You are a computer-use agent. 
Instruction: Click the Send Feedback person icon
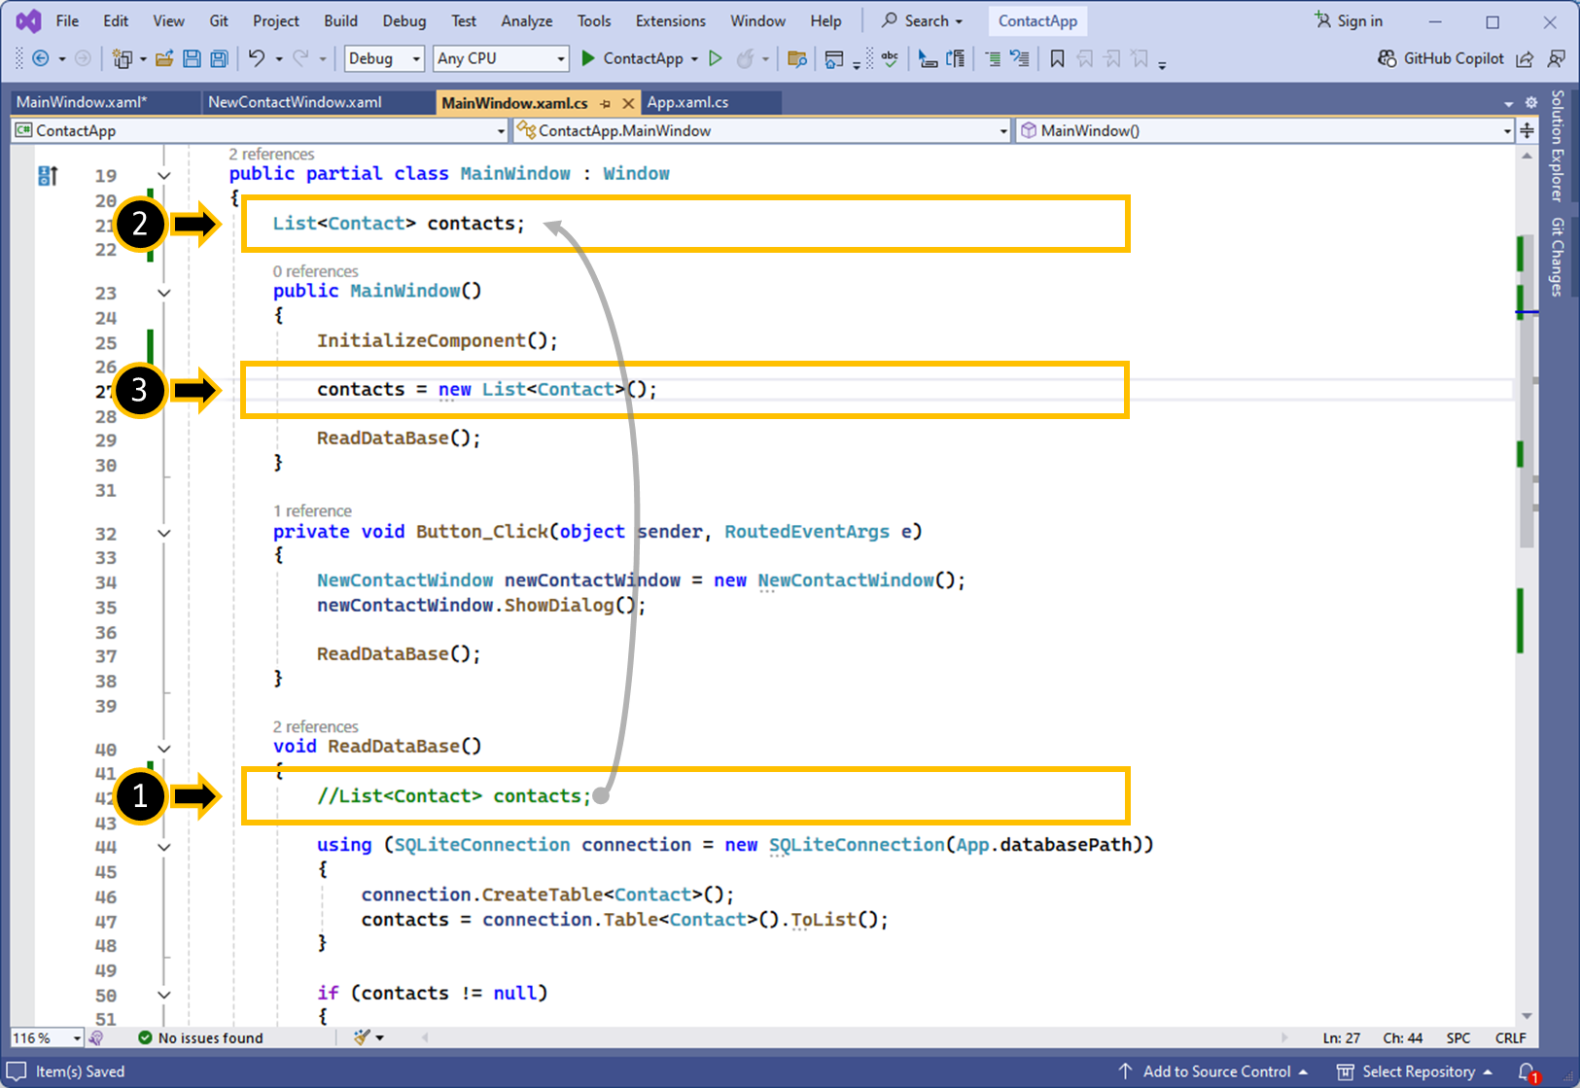[x=1556, y=58]
